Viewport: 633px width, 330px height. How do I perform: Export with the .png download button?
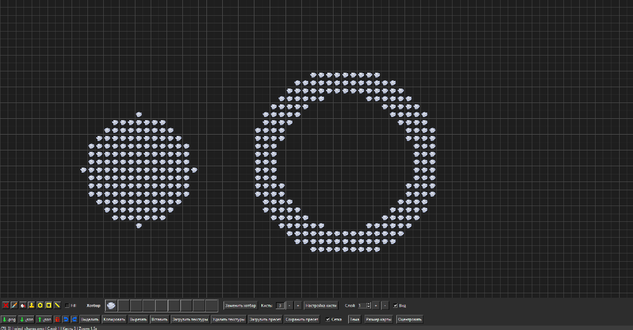[x=9, y=319]
